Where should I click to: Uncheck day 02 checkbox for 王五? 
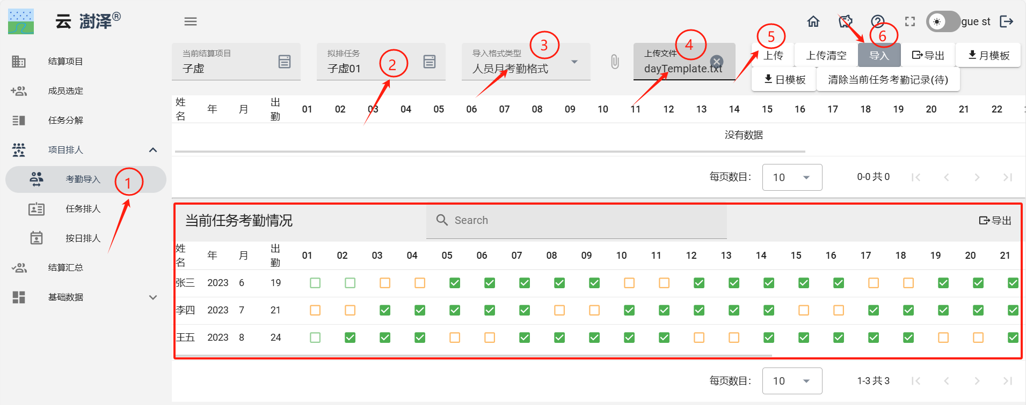pyautogui.click(x=350, y=337)
